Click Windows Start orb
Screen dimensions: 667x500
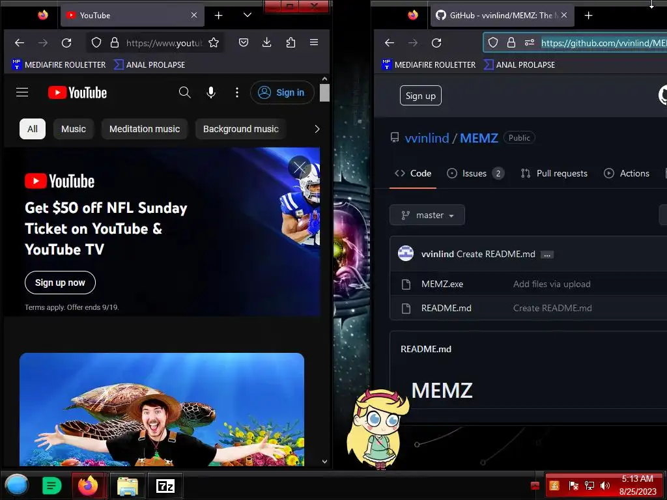click(16, 485)
